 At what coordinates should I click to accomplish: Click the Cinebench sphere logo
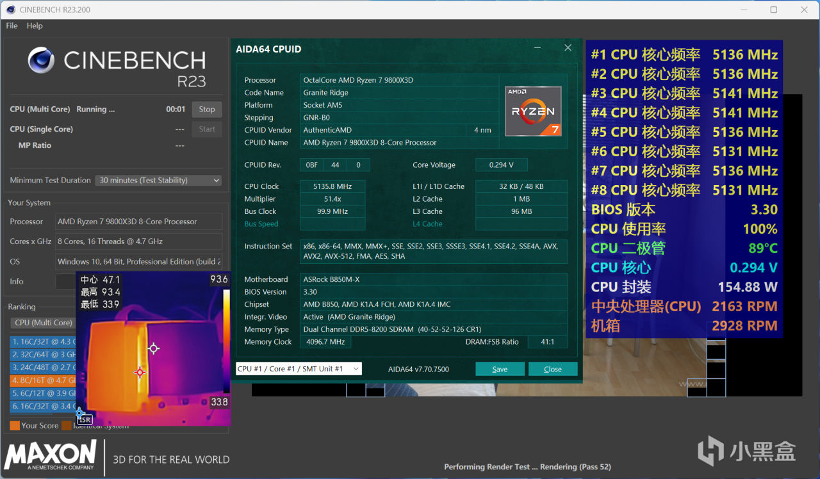point(41,60)
